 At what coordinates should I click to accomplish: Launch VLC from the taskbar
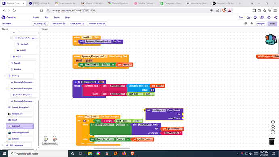pos(107,153)
